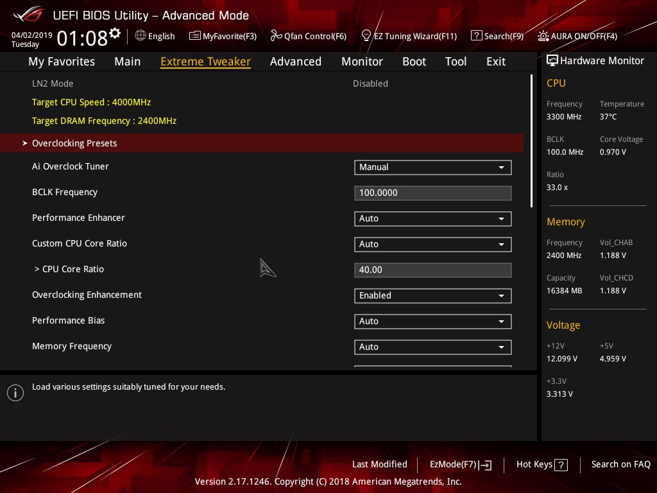This screenshot has height=493, width=657.
Task: Click the CPU Temperature 37°C value
Action: [608, 117]
